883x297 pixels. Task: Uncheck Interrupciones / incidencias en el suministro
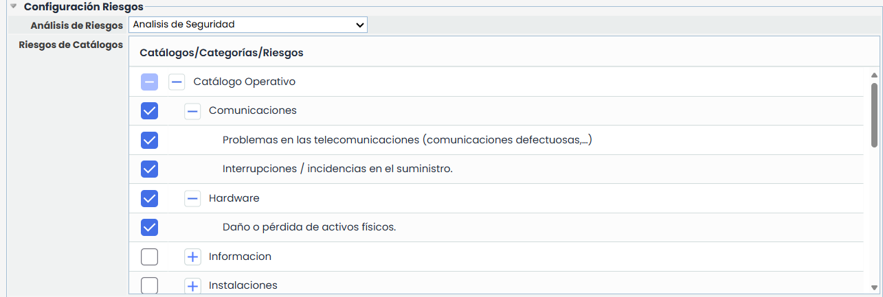coord(149,169)
